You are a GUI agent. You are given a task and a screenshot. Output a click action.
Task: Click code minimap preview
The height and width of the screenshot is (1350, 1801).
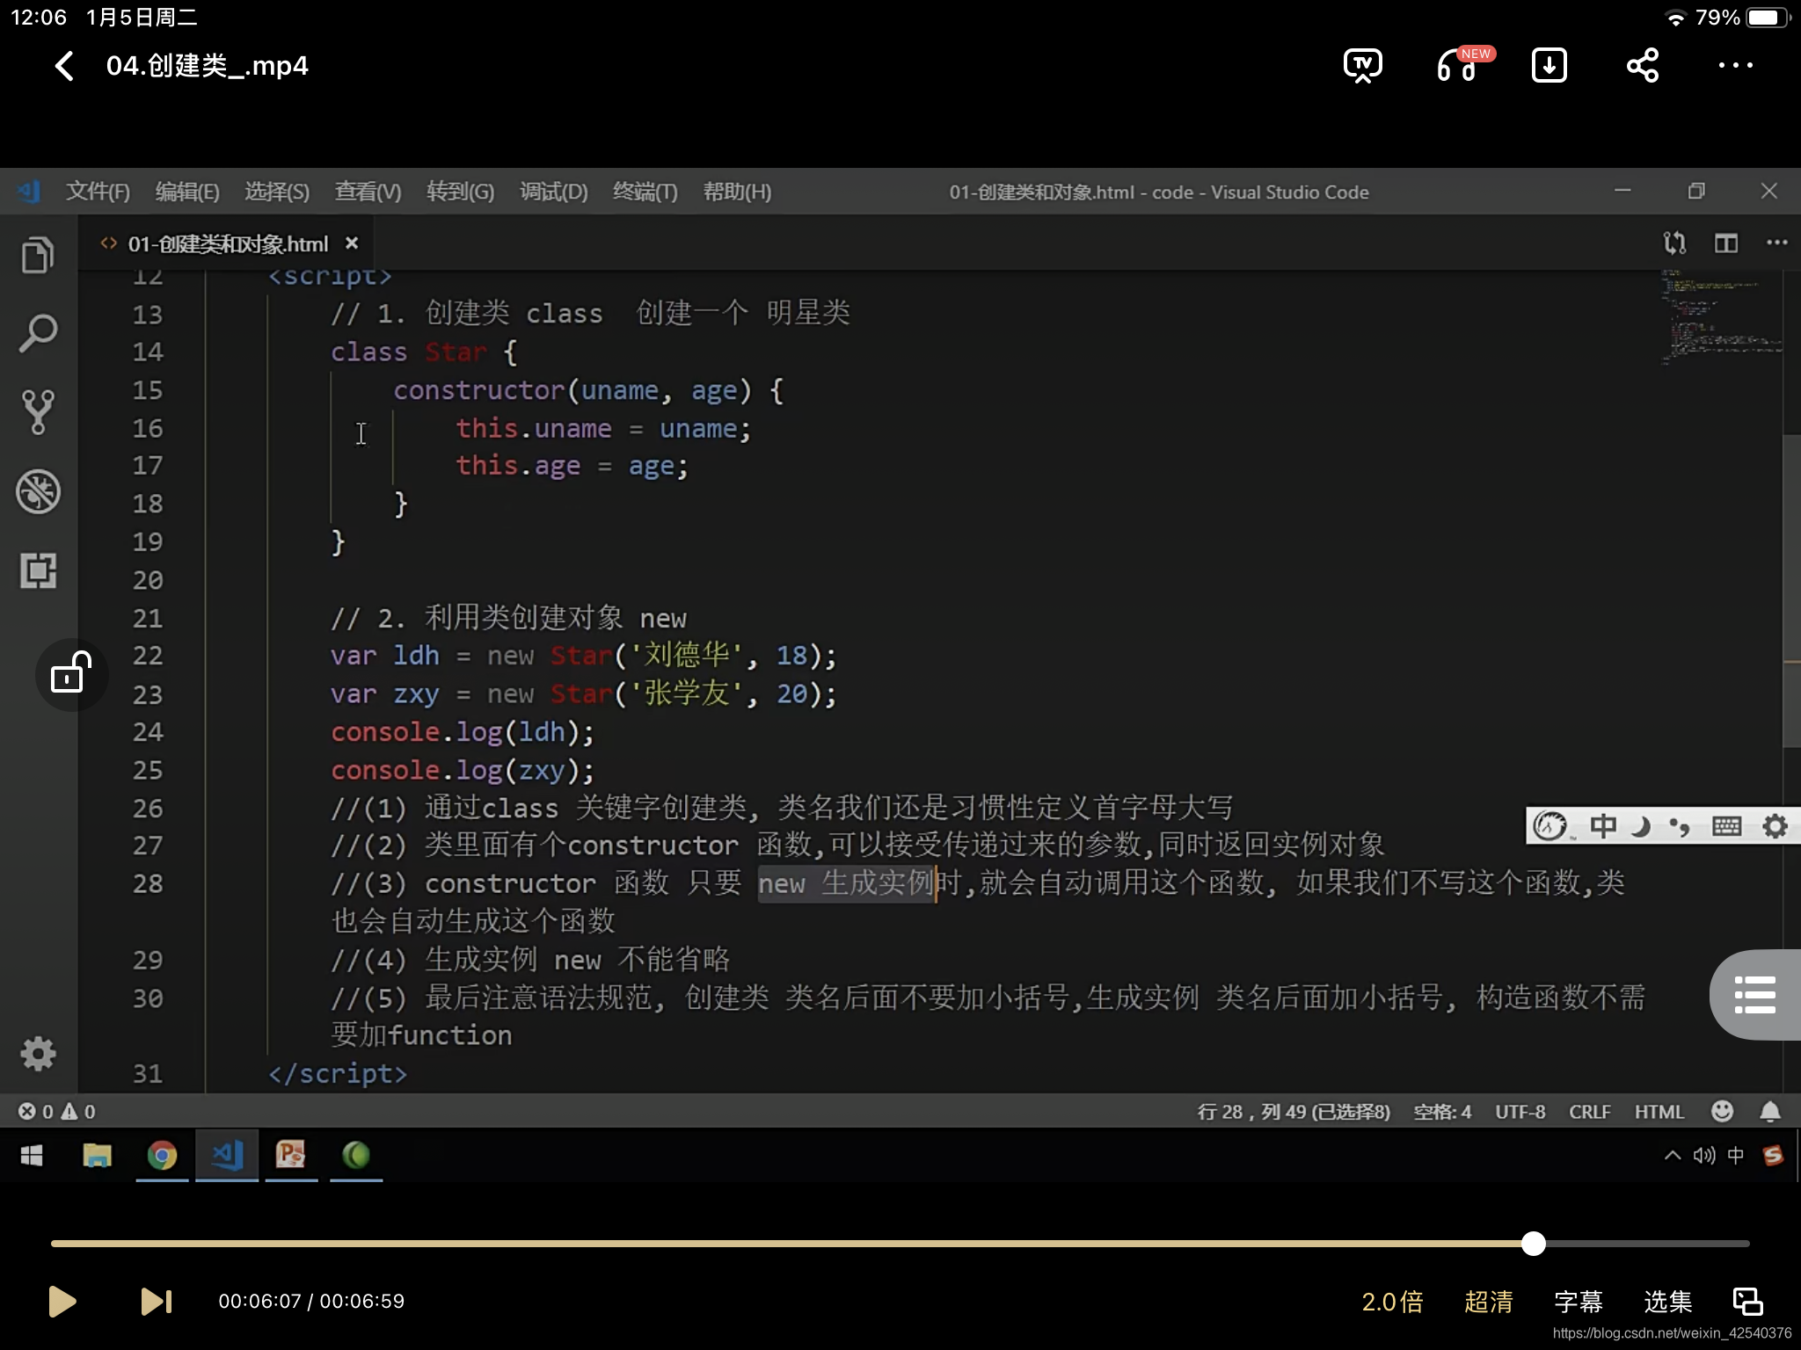1721,316
